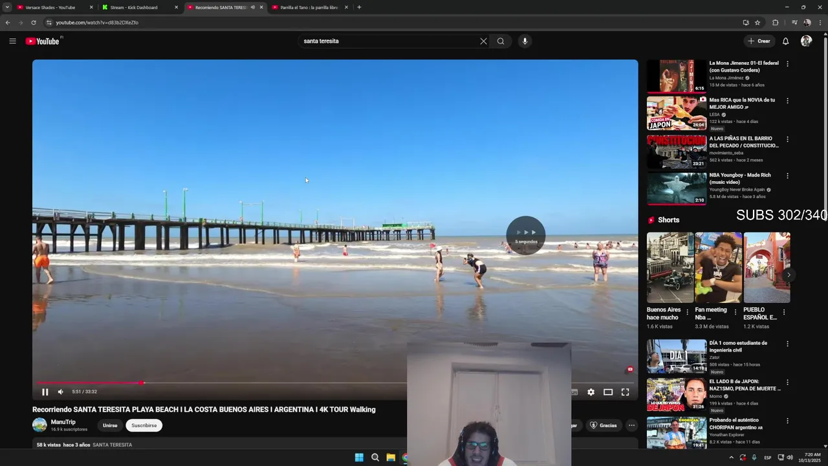Open options for DÍA 1 como estudiante video
The height and width of the screenshot is (466, 828).
coord(787,344)
